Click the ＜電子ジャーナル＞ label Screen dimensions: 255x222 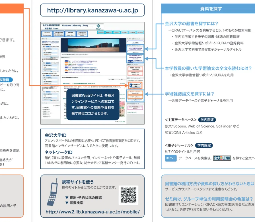(x=179, y=145)
